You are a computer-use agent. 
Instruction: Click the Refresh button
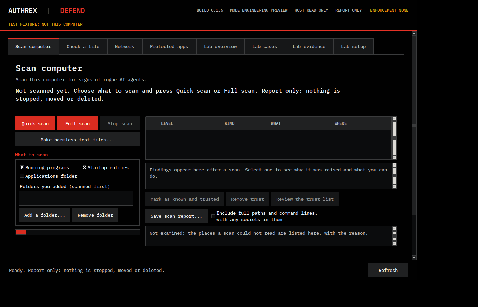pyautogui.click(x=388, y=270)
